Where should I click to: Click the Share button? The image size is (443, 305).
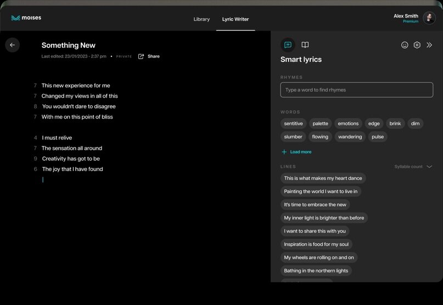[x=153, y=56]
